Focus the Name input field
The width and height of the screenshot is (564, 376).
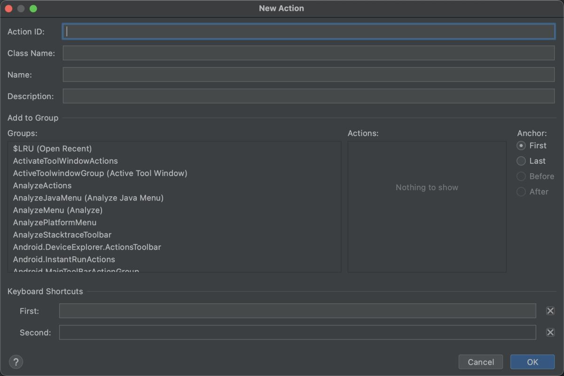(x=308, y=75)
